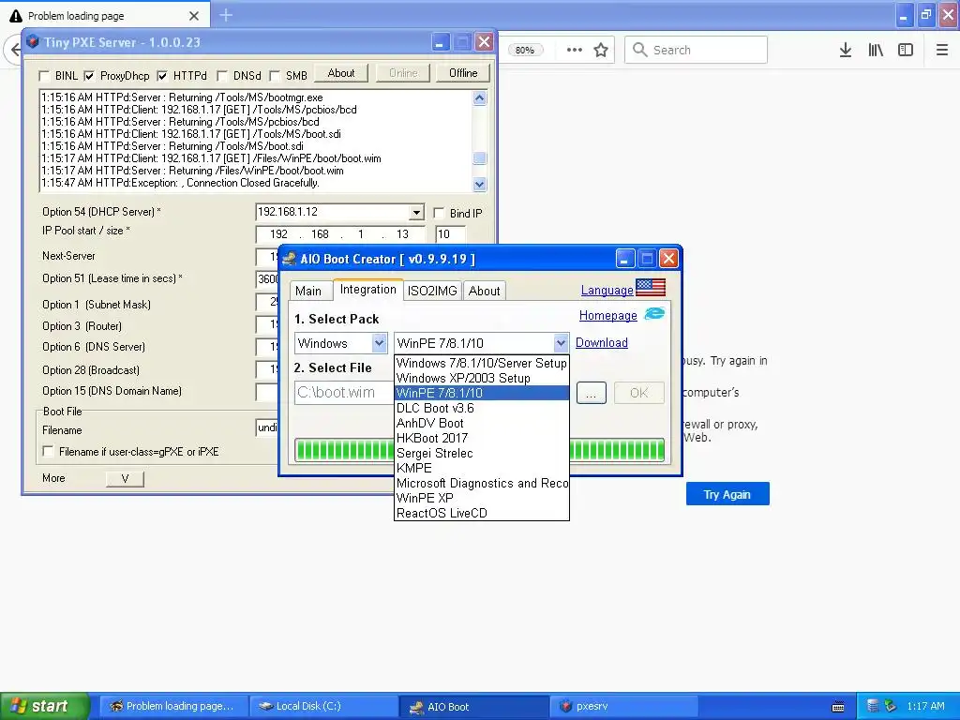Check the Bind IP checkbox

click(439, 213)
